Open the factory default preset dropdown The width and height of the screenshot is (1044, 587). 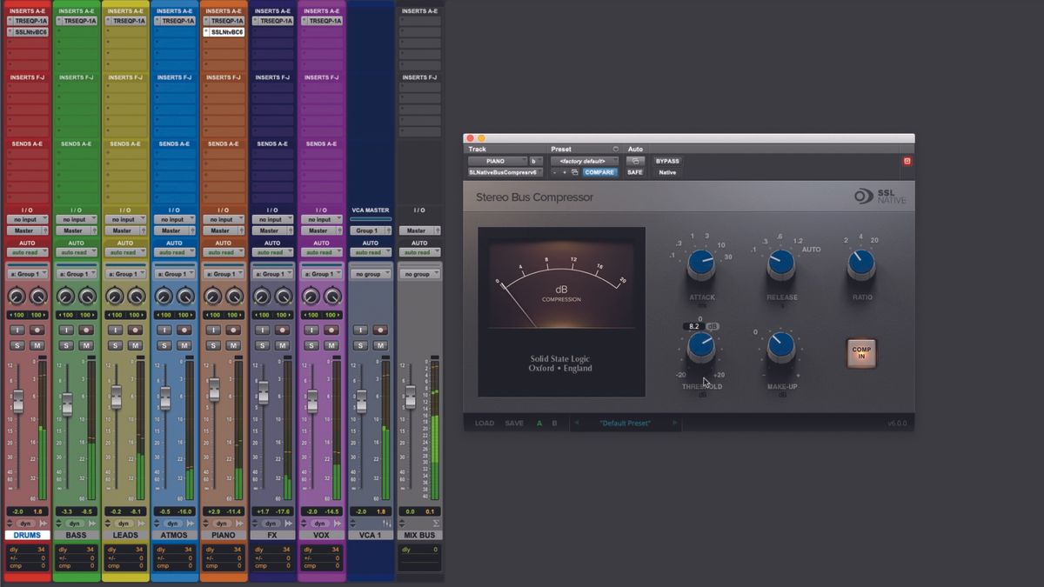pos(585,160)
